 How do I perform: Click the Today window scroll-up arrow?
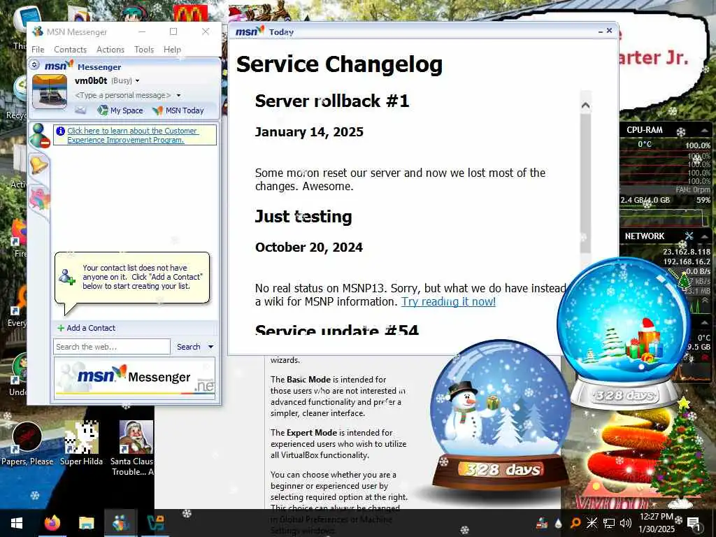click(x=585, y=105)
